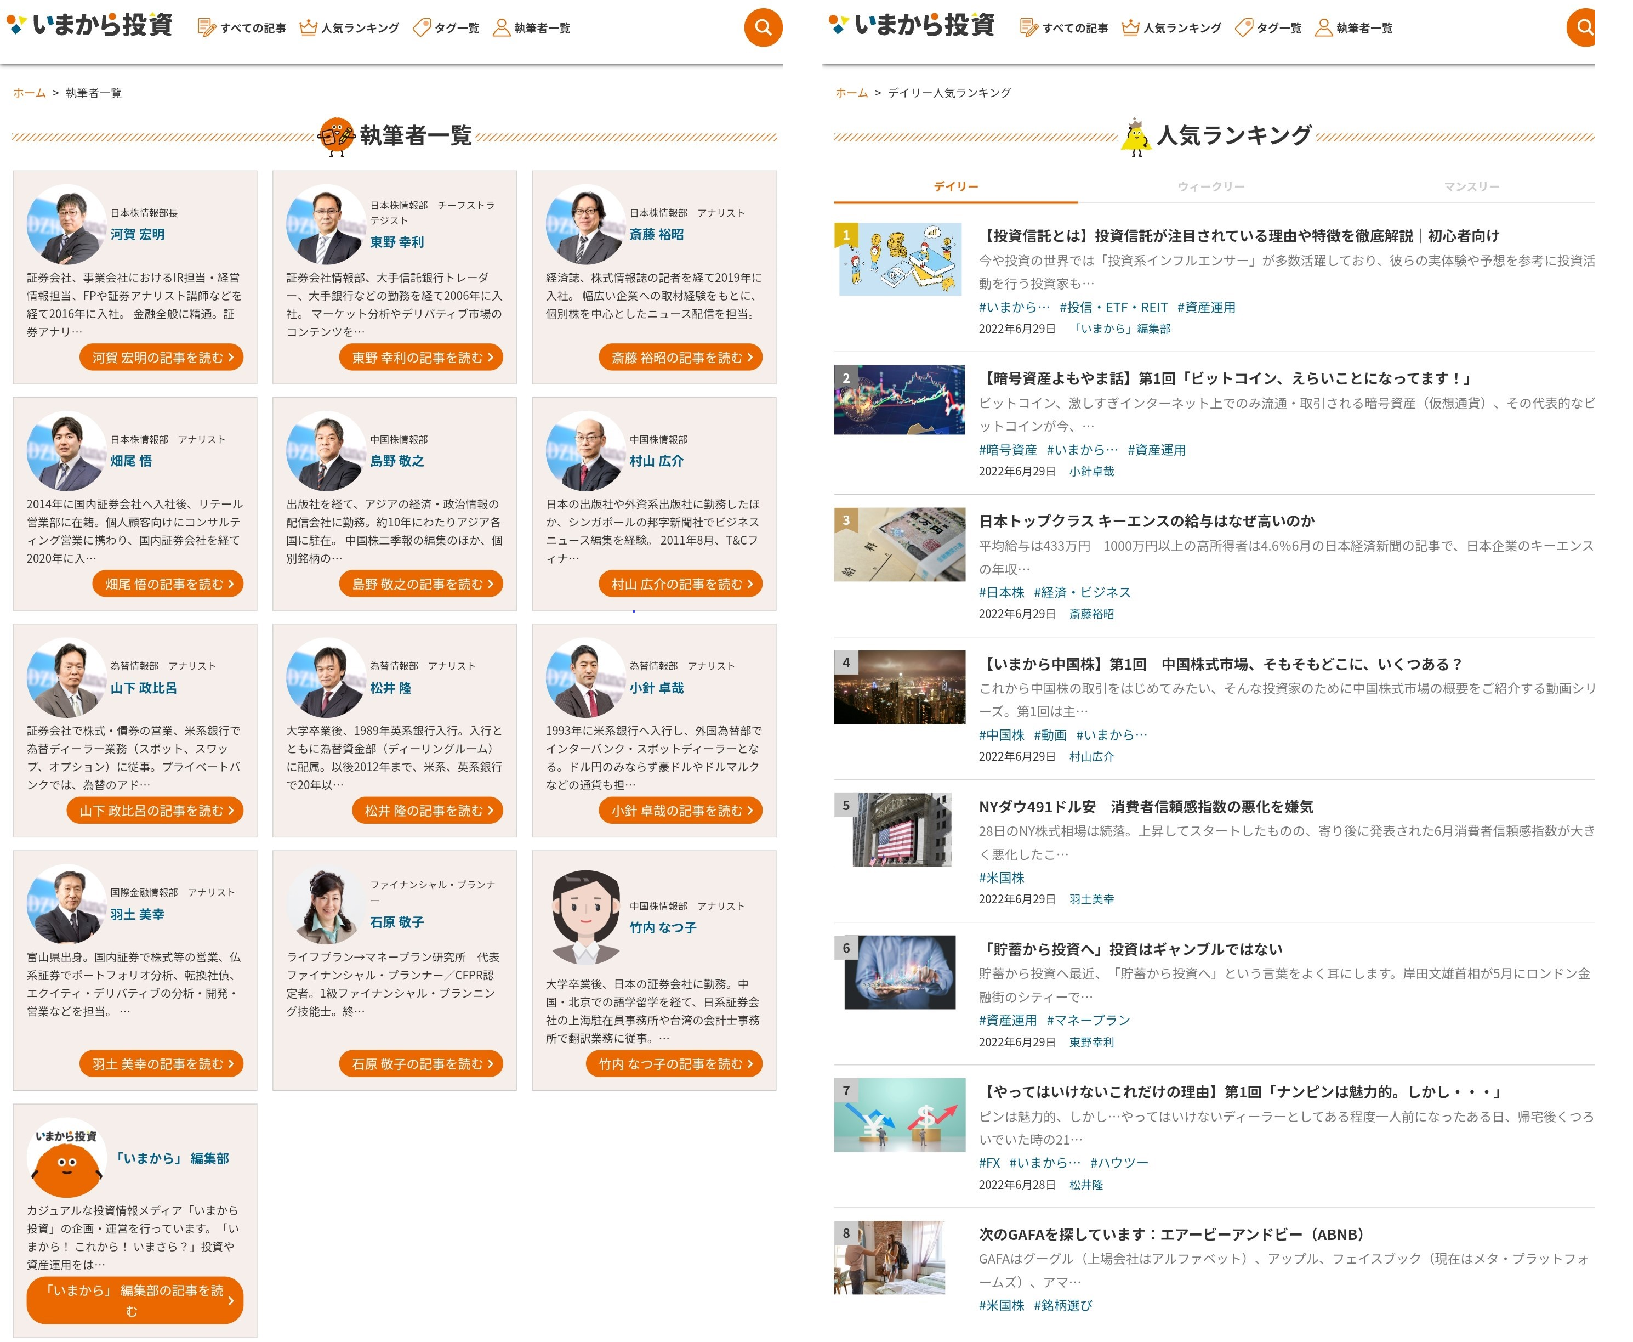
Task: Switch to the マンスリー ranking tab
Action: point(1471,186)
